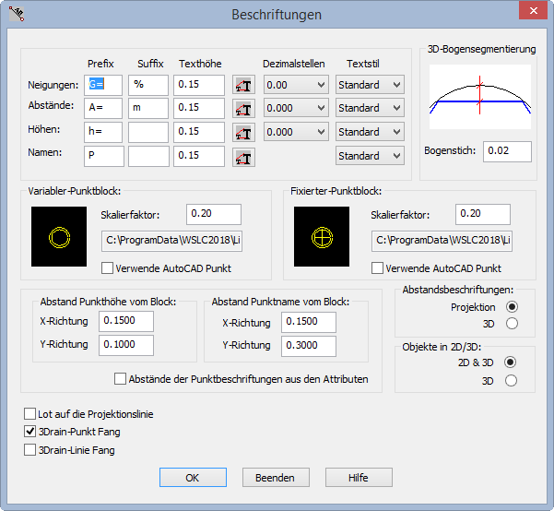Select 3D radio under Objekte in 2D/3D
This screenshot has width=554, height=511.
(513, 380)
